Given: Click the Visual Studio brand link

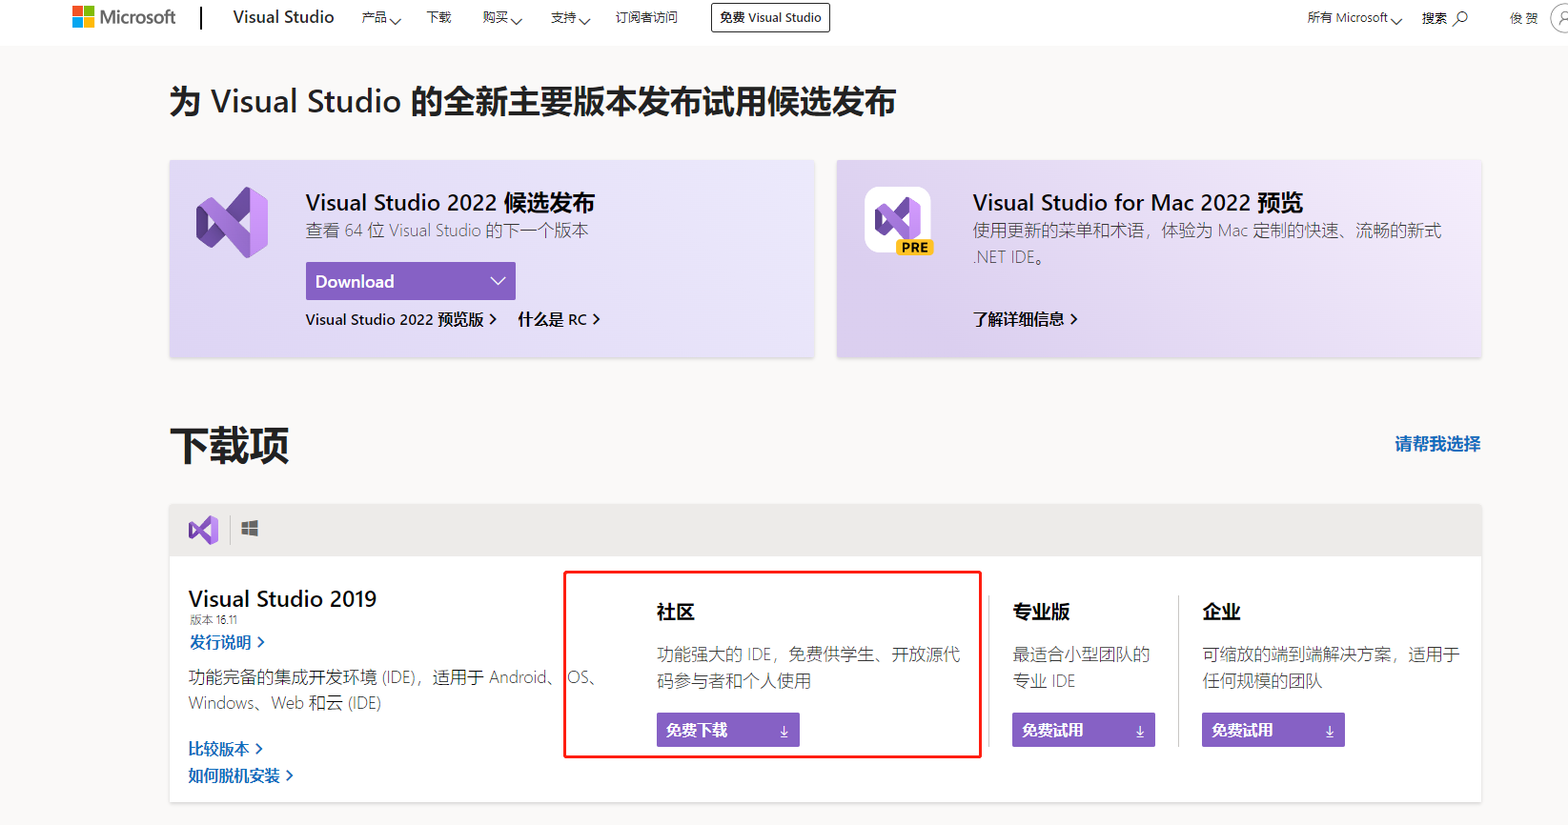Looking at the screenshot, I should click(283, 17).
